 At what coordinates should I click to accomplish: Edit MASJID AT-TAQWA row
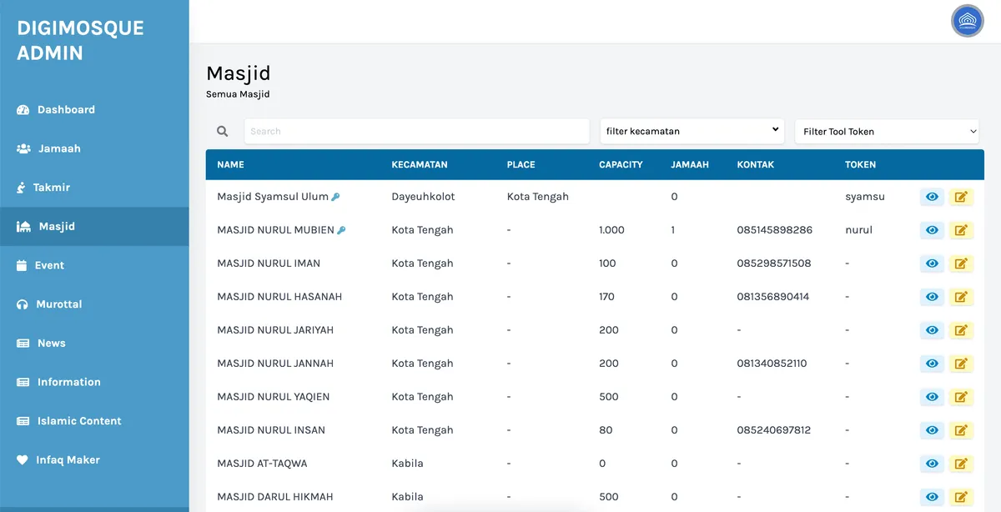coord(961,464)
